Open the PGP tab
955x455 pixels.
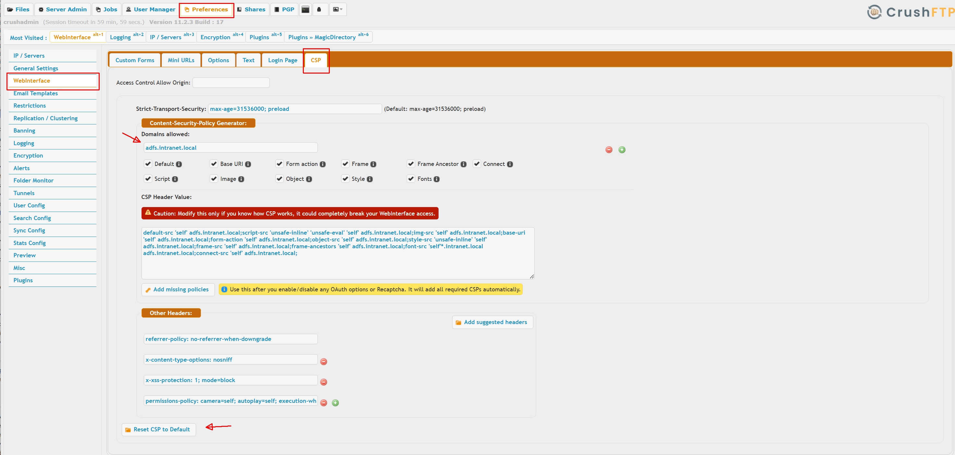(284, 10)
